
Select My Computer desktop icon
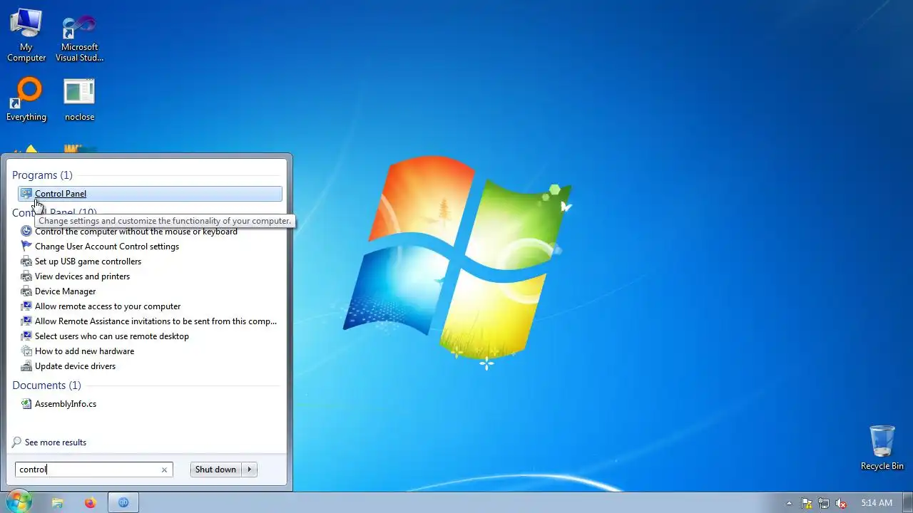click(x=26, y=36)
